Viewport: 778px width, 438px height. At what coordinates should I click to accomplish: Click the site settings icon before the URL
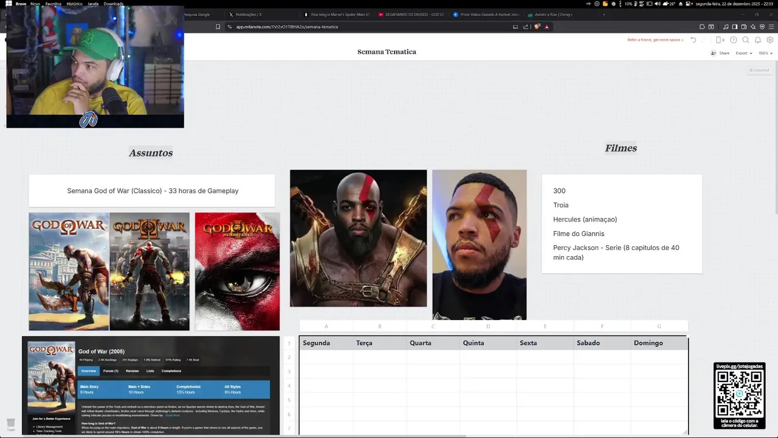[230, 27]
